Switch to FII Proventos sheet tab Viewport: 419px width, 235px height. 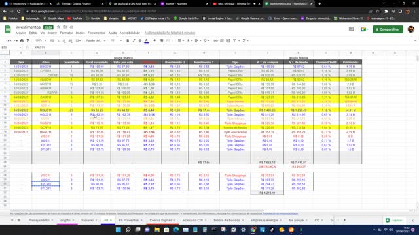point(131,221)
